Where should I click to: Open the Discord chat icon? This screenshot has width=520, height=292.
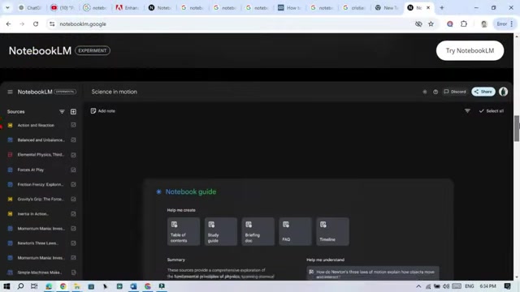click(446, 92)
